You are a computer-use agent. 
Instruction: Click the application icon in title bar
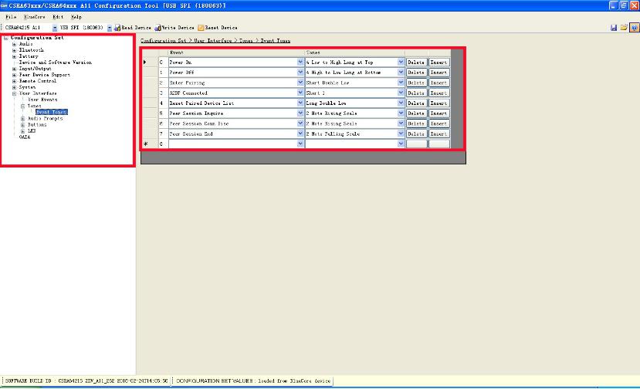tap(4, 5)
